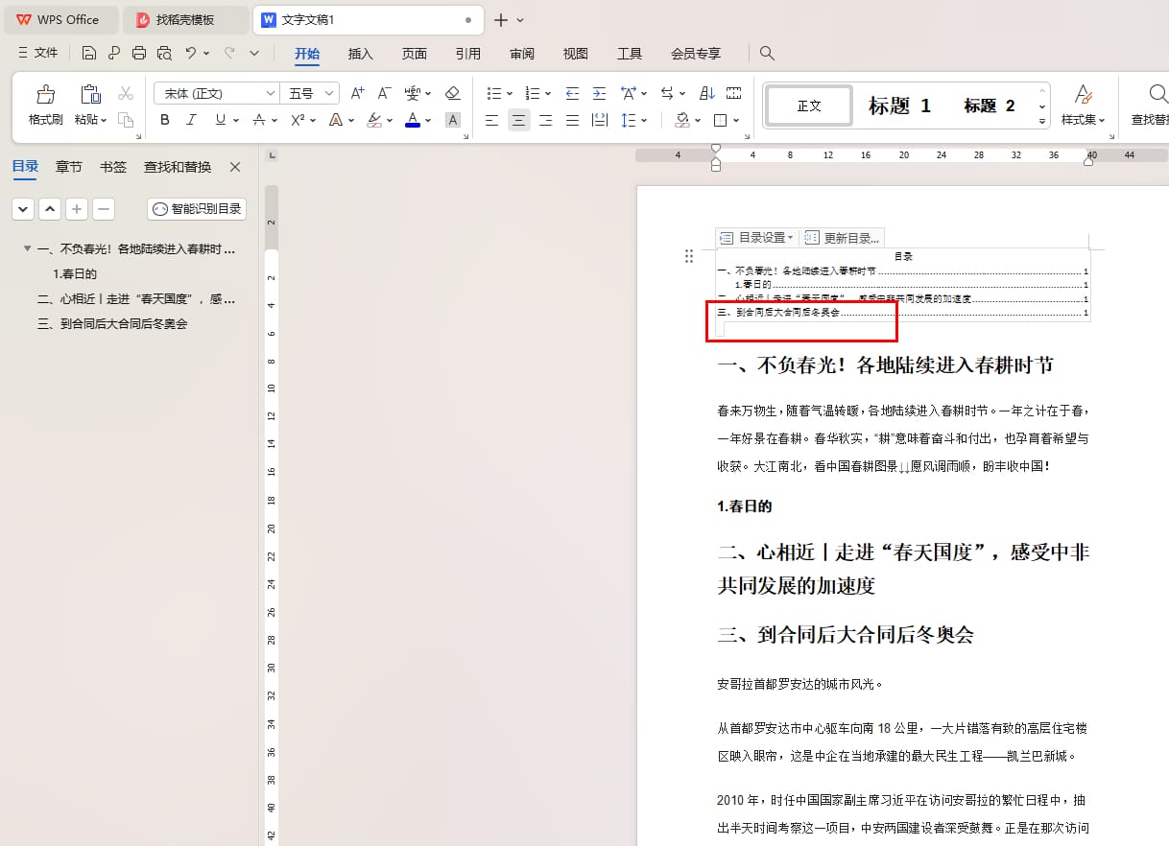
Task: Switch to the 引用 ribbon tab
Action: (467, 54)
